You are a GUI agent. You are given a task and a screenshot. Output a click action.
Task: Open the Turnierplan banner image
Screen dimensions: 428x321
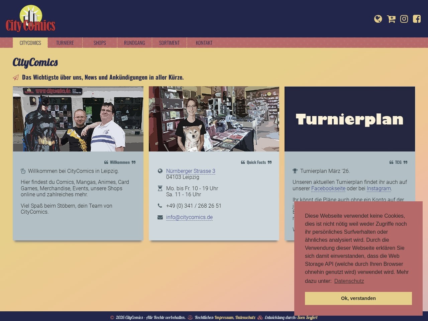pyautogui.click(x=349, y=119)
